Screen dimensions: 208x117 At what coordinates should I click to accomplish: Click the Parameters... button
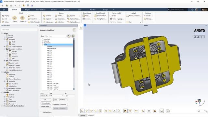click(x=45, y=103)
